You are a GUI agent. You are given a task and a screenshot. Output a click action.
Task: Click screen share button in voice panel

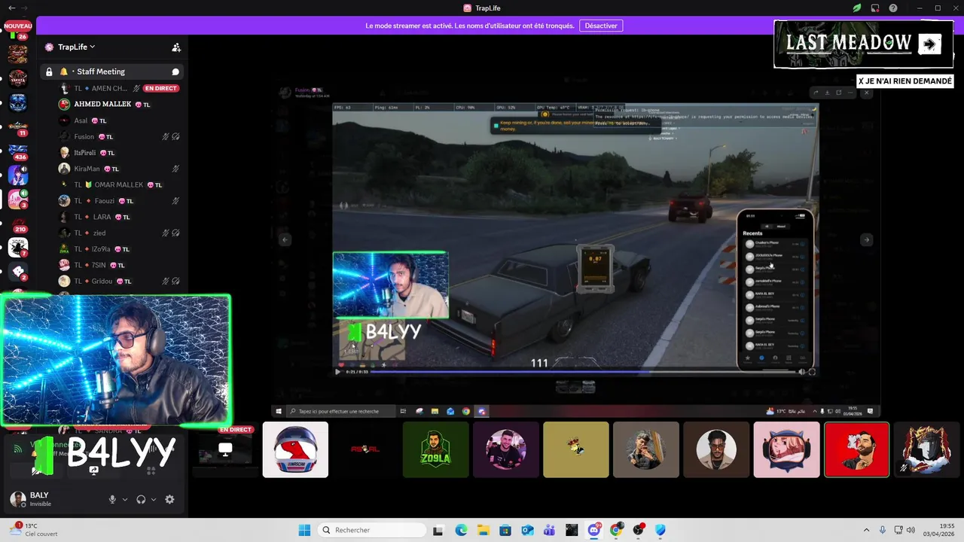click(93, 470)
